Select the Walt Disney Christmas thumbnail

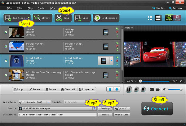click(x=16, y=75)
